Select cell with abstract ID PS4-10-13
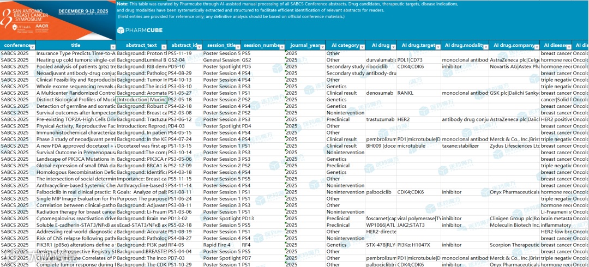589x267 pixels. (x=185, y=80)
